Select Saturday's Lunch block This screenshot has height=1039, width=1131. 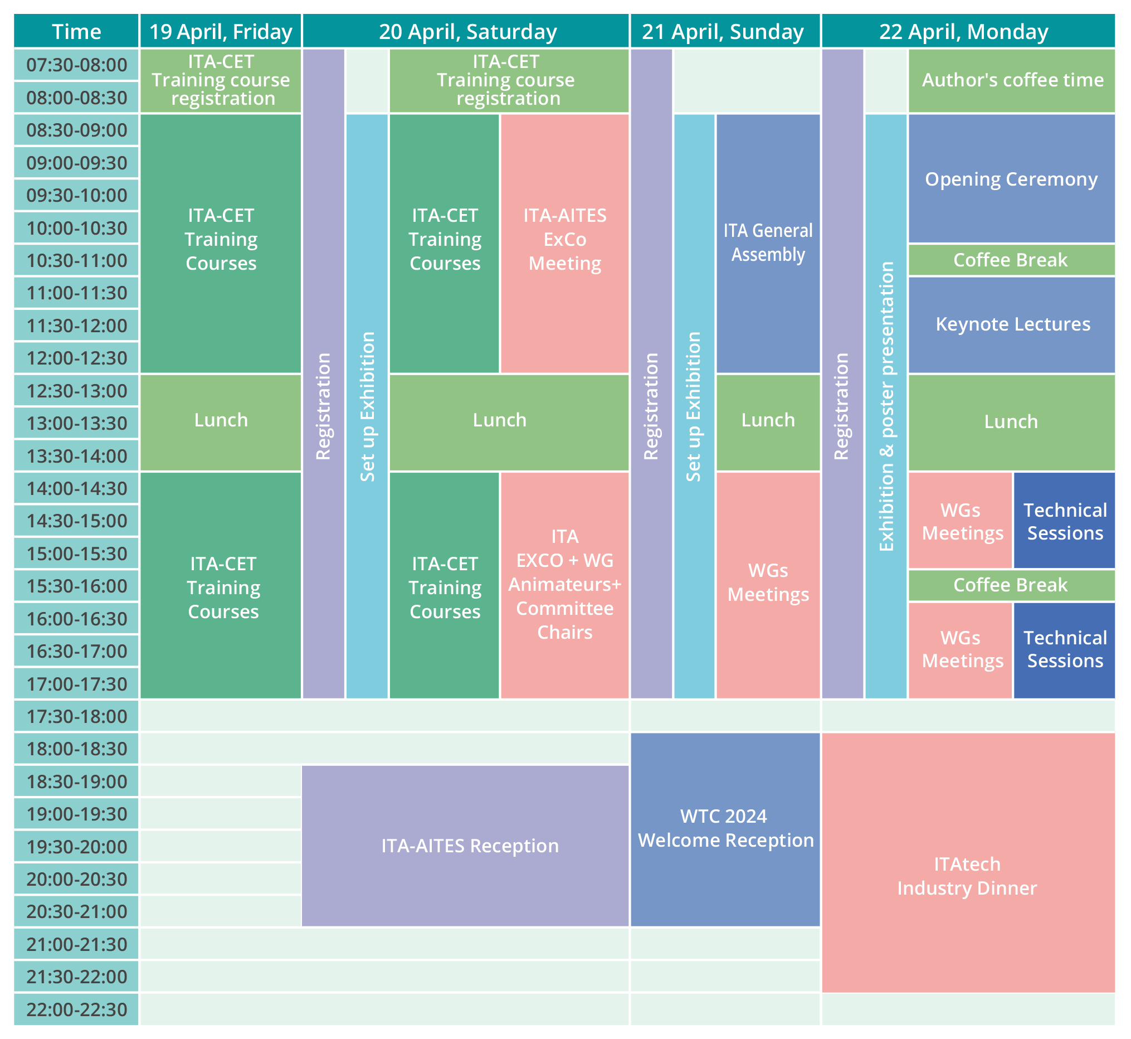click(x=509, y=423)
